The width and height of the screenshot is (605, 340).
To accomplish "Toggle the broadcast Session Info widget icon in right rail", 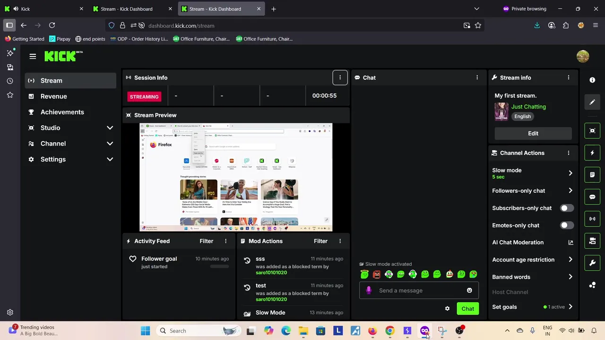I will (x=592, y=219).
